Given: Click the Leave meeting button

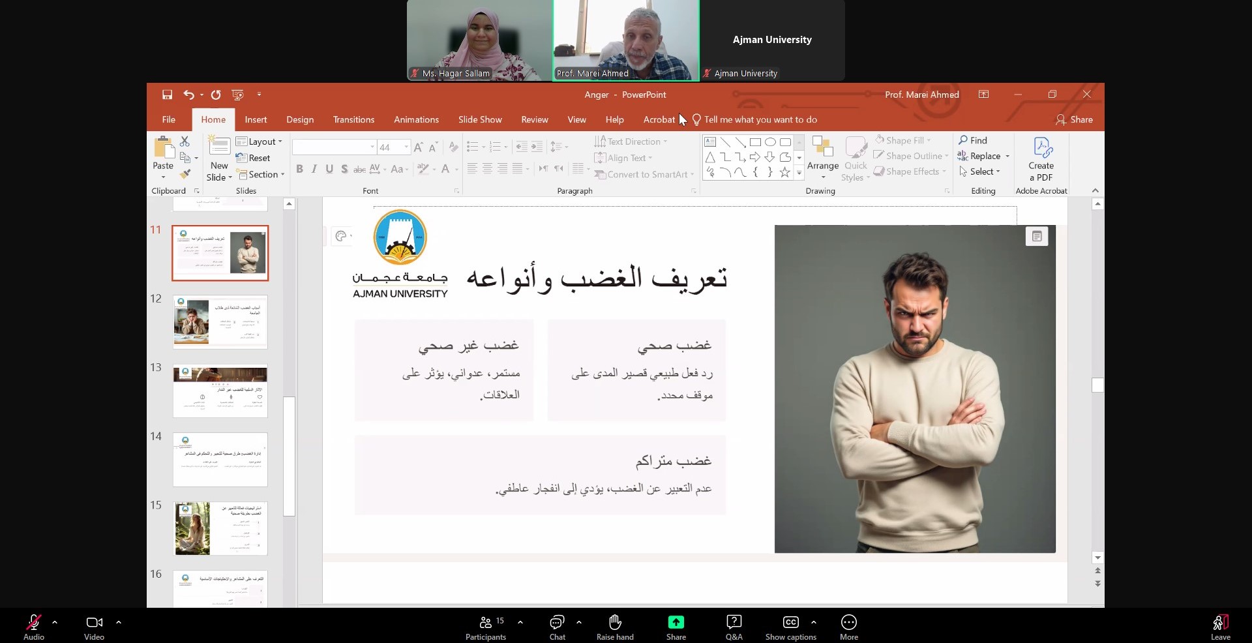Looking at the screenshot, I should click(1220, 627).
